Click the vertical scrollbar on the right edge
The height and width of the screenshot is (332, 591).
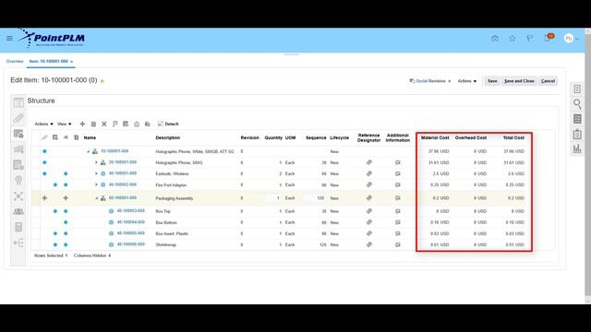587,166
